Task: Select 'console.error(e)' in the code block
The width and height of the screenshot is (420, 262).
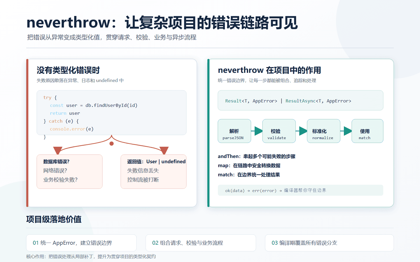Action: [72, 129]
